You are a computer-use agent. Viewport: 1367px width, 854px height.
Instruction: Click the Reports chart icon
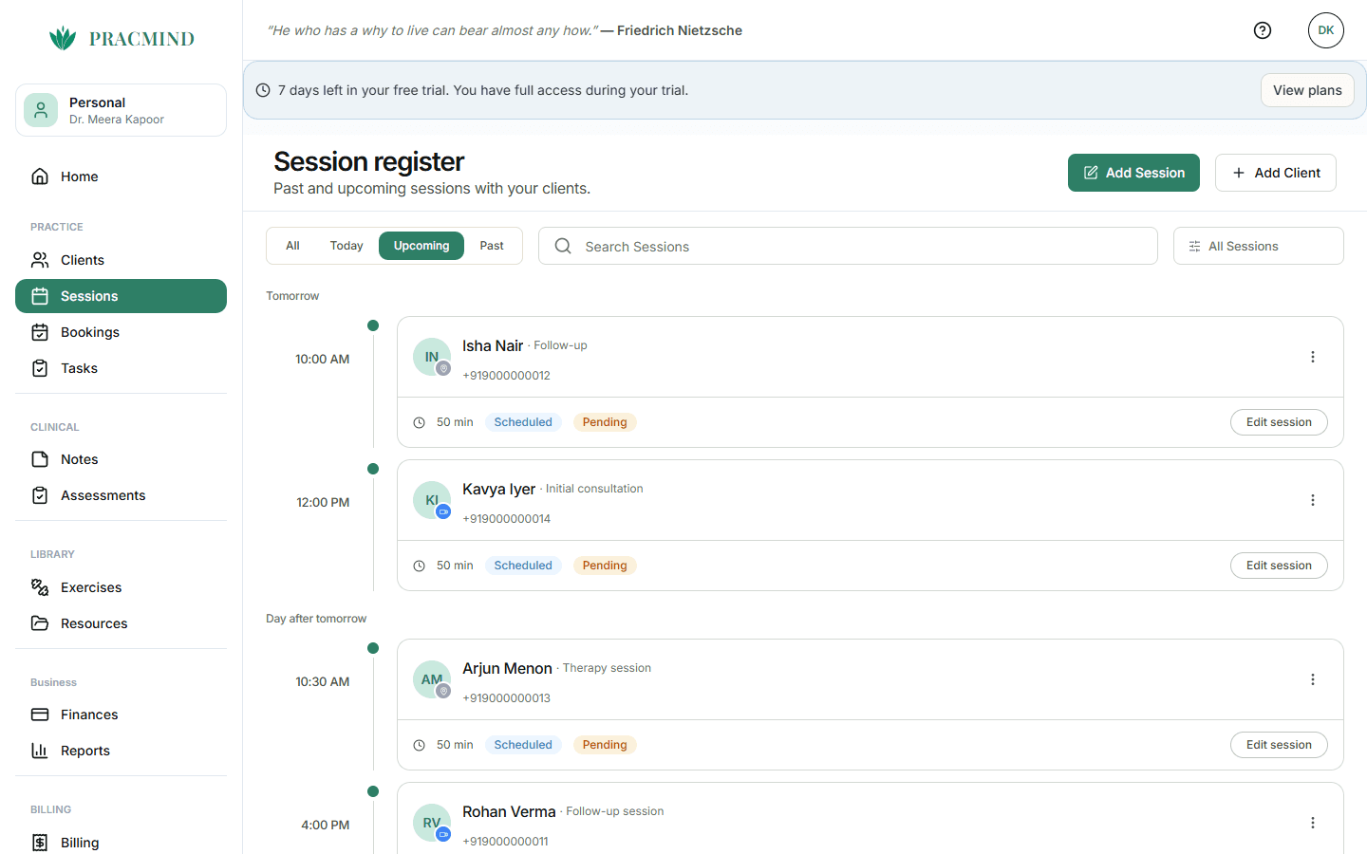[40, 751]
